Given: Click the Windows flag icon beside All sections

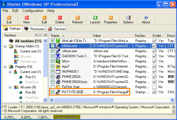Looking at the screenshot, I should tap(11, 41).
